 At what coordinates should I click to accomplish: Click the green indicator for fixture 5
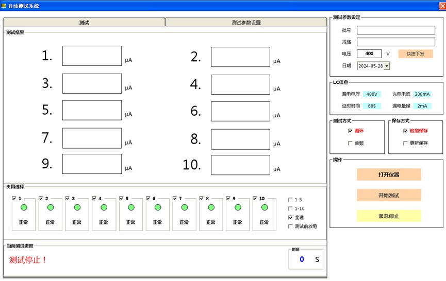(131, 207)
